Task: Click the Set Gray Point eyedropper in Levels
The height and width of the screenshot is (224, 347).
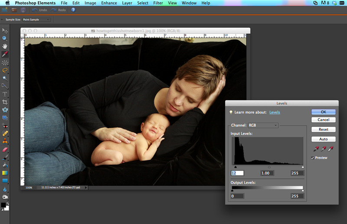Action: pos(324,149)
